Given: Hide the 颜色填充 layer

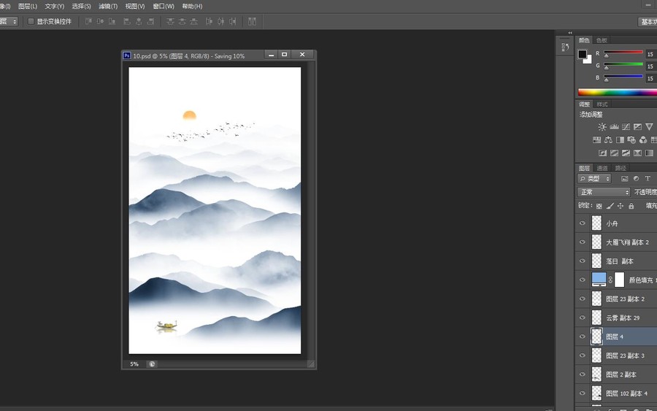Looking at the screenshot, I should tap(583, 280).
